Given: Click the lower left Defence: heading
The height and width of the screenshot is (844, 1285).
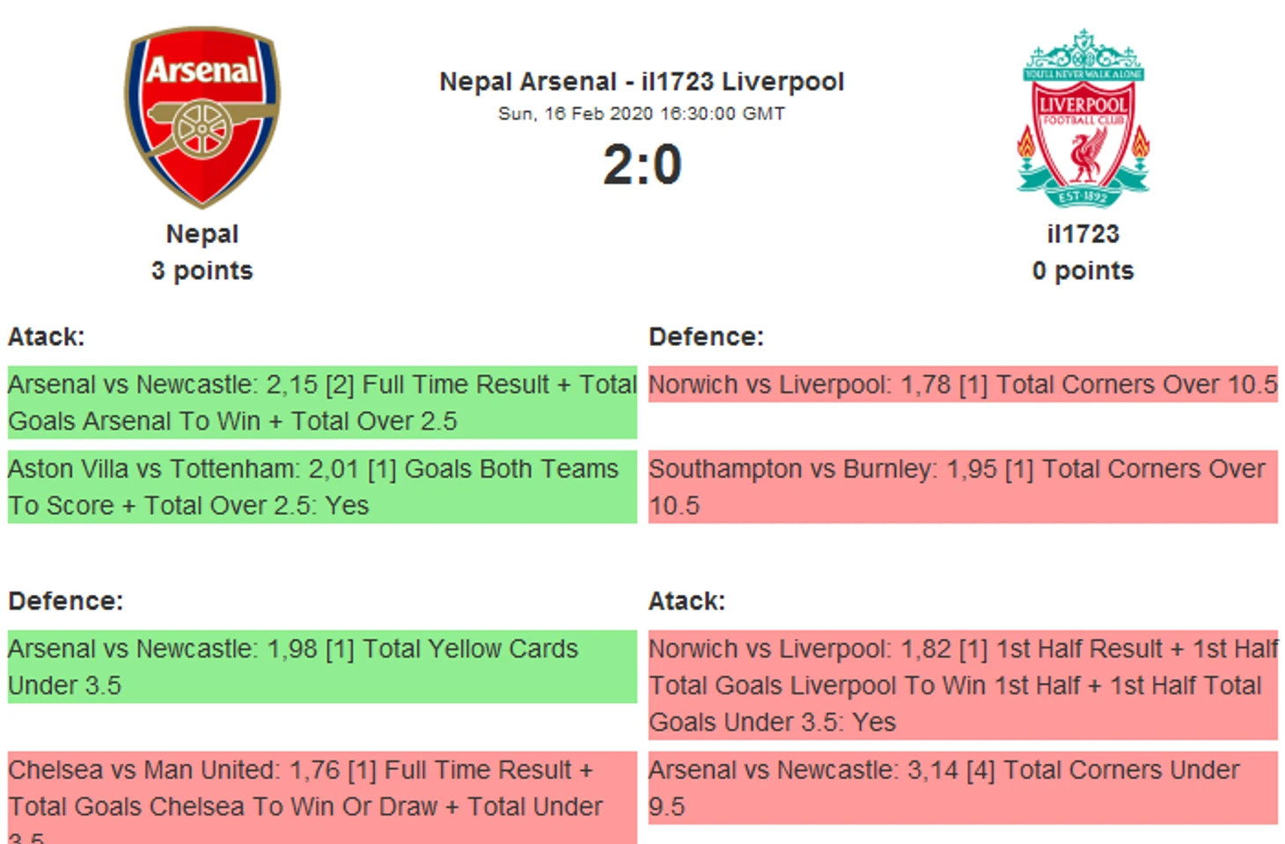Looking at the screenshot, I should [66, 601].
